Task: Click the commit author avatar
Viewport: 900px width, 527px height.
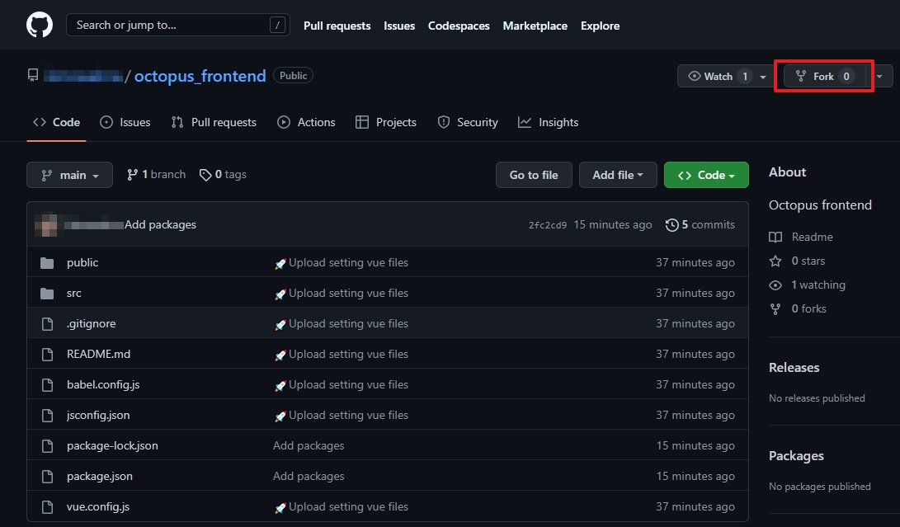Action: pyautogui.click(x=46, y=224)
